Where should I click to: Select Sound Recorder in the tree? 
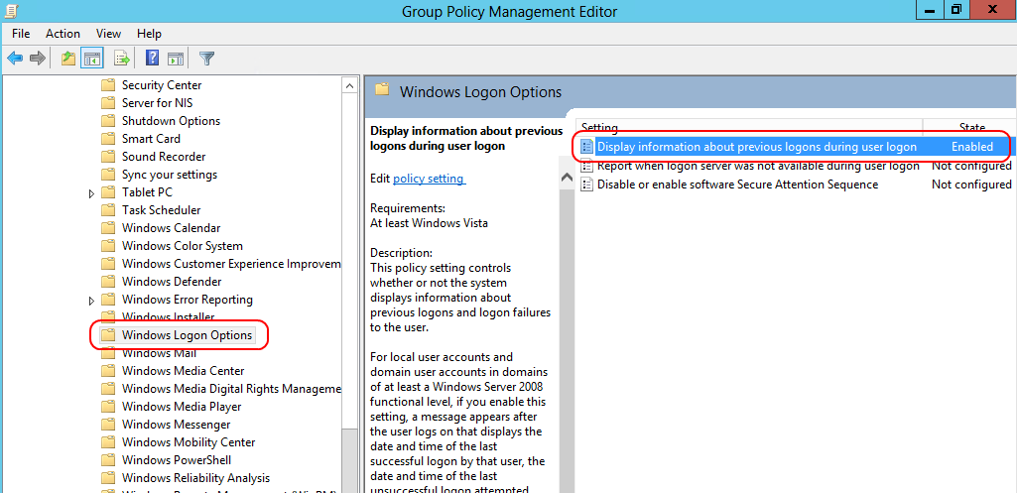tap(164, 157)
